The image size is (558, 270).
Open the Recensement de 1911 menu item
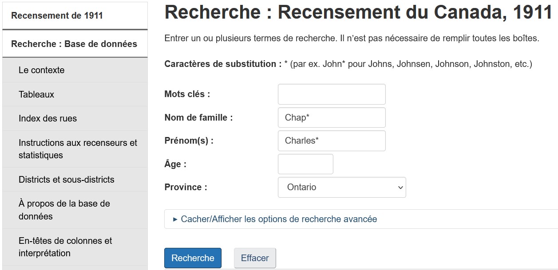tap(57, 16)
